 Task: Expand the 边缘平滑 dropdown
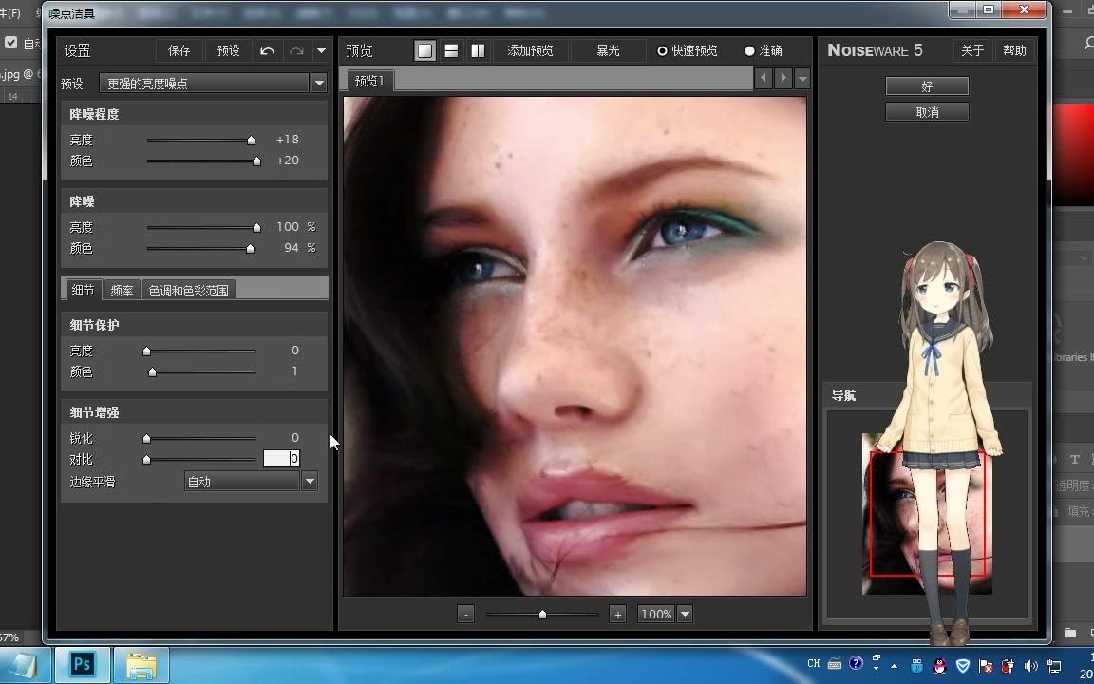[309, 482]
